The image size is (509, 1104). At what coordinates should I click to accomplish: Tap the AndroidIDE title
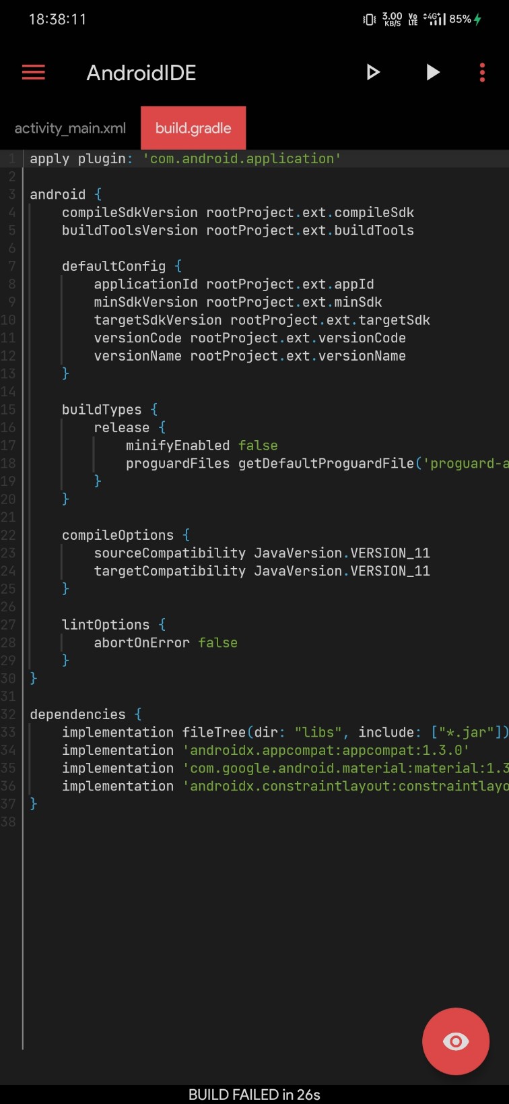pyautogui.click(x=141, y=73)
